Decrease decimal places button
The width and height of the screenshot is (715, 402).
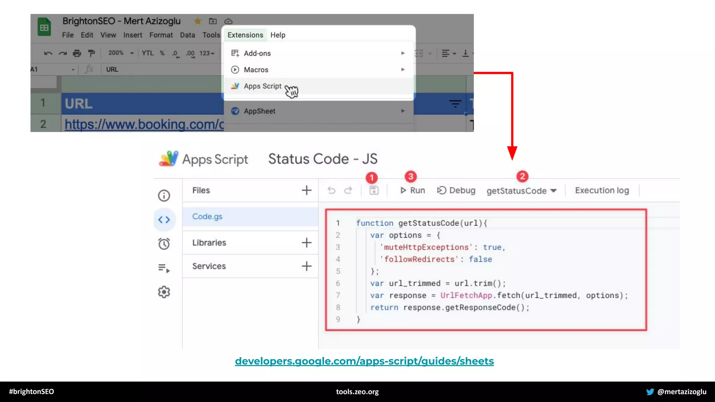click(176, 53)
